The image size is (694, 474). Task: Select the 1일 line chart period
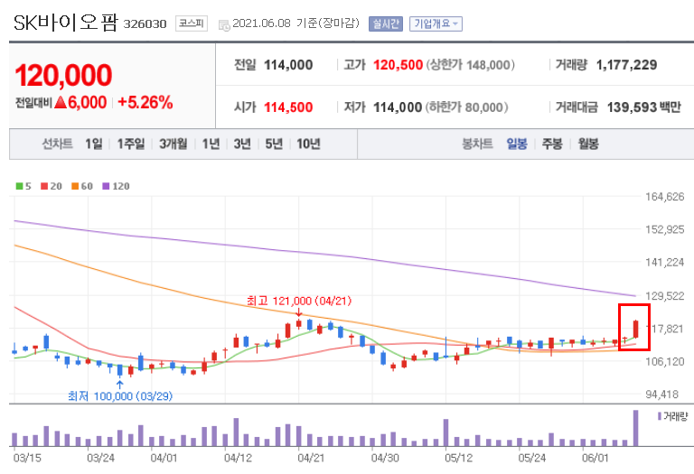pyautogui.click(x=93, y=144)
